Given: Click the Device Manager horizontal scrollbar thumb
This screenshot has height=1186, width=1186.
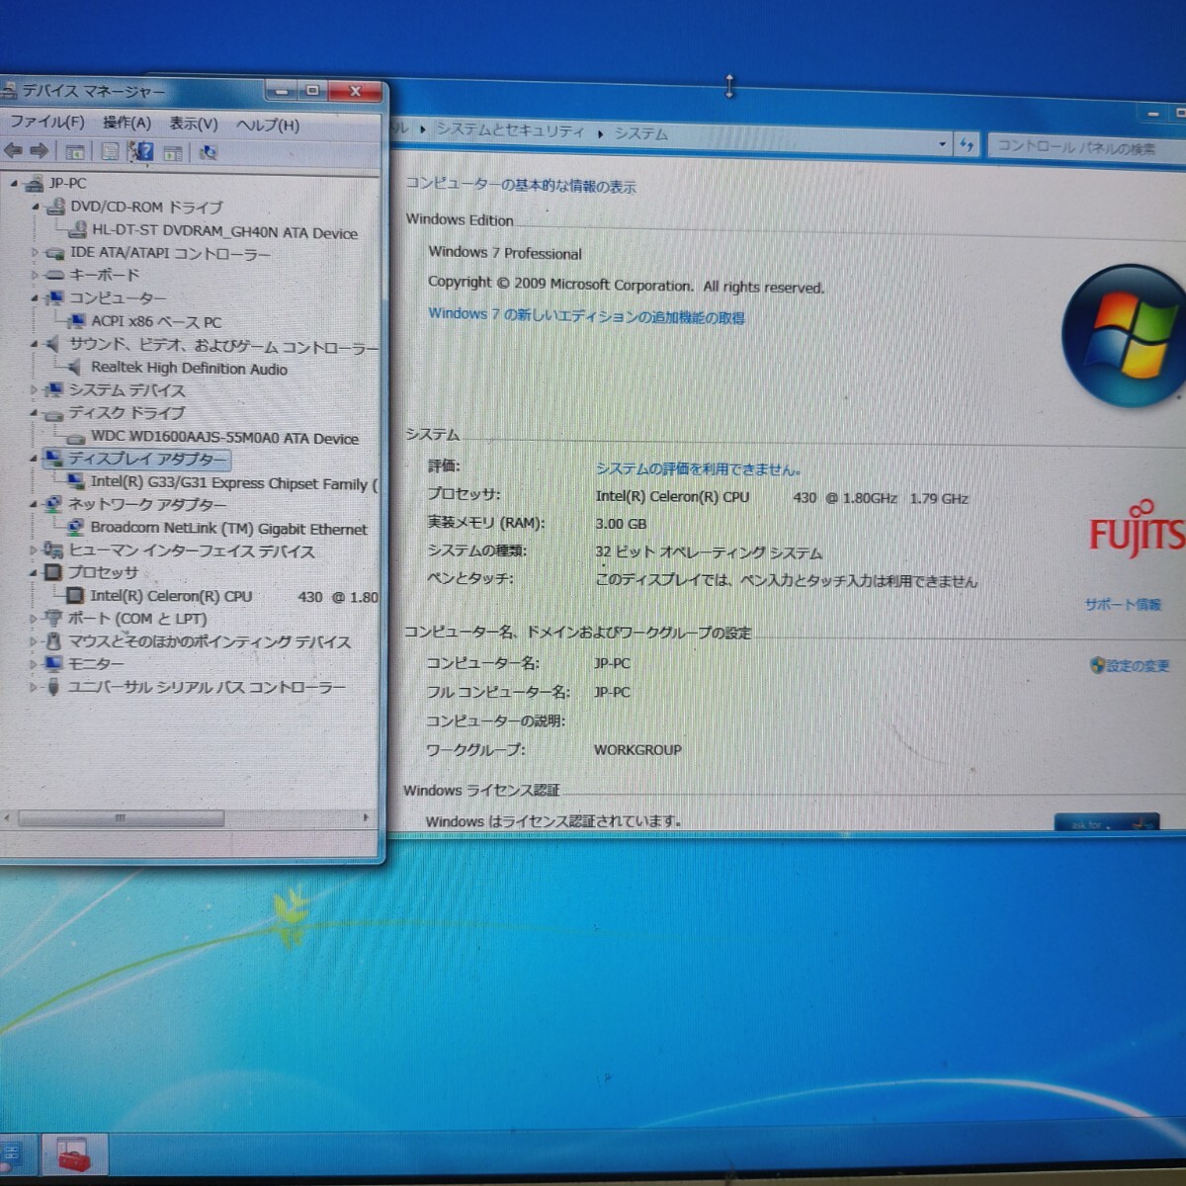Looking at the screenshot, I should pos(121,818).
